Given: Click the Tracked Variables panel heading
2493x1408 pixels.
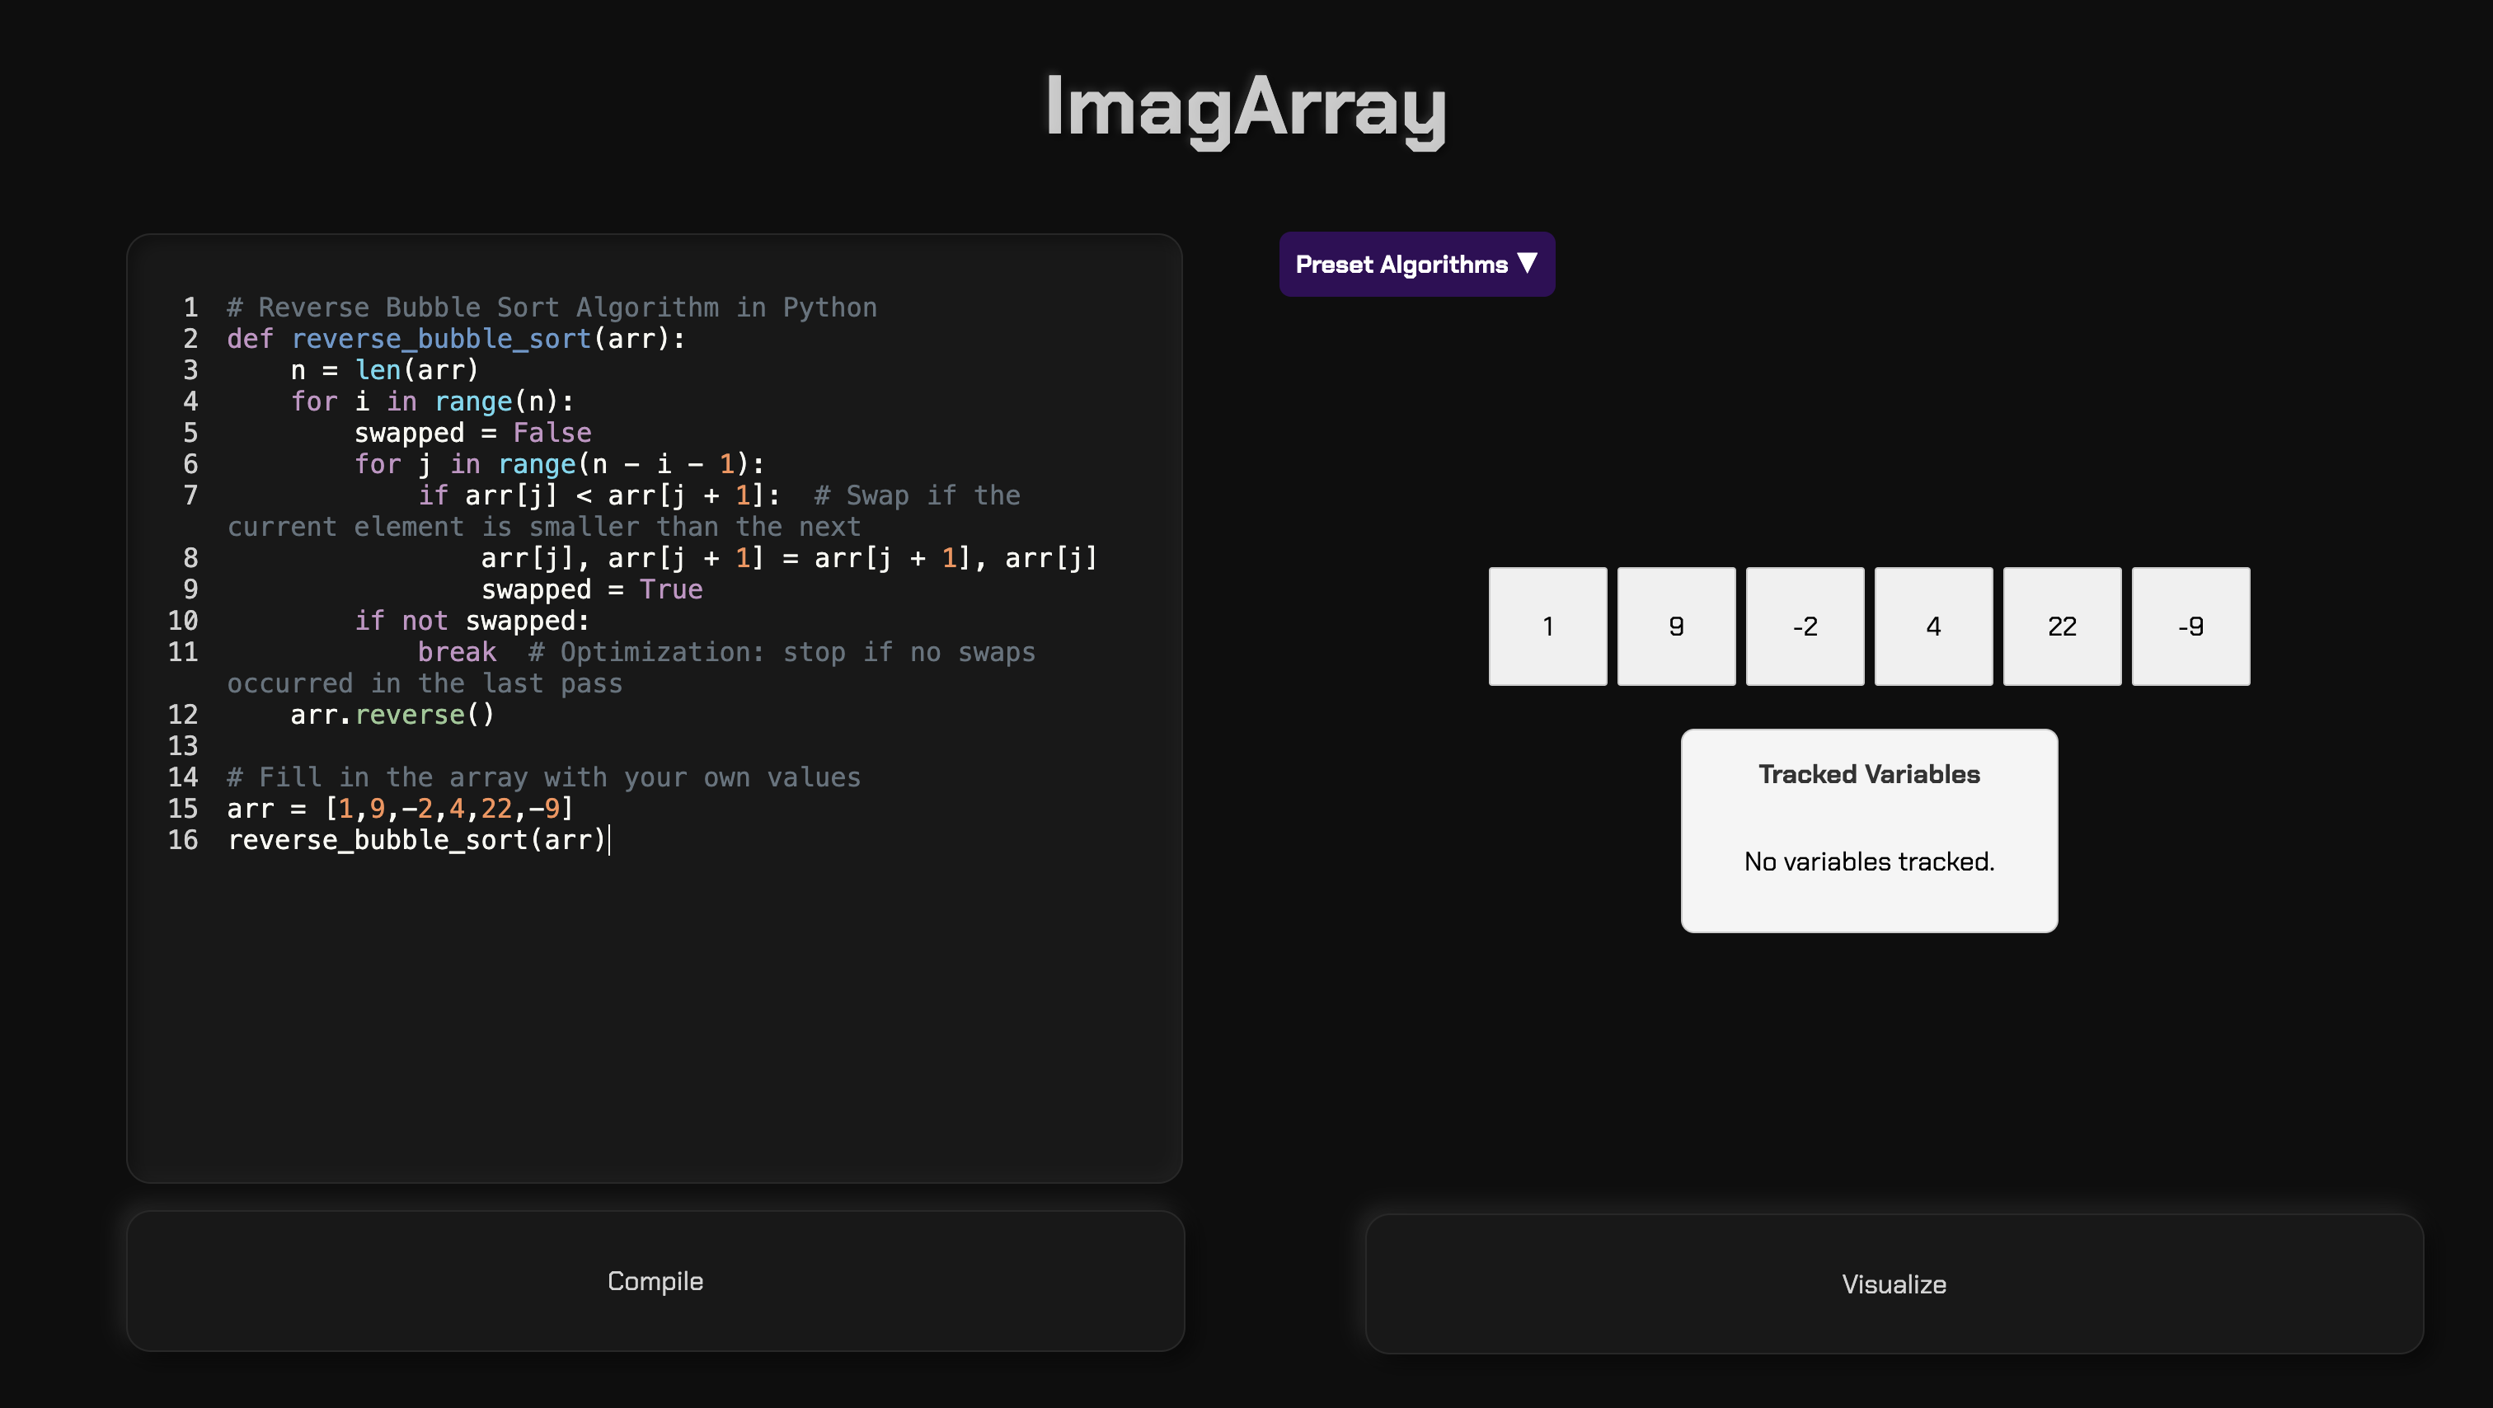Looking at the screenshot, I should click(x=1869, y=774).
